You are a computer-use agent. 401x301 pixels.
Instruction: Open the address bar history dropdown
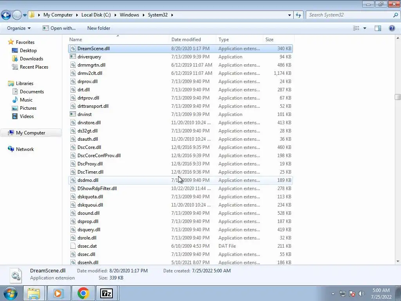pyautogui.click(x=289, y=15)
